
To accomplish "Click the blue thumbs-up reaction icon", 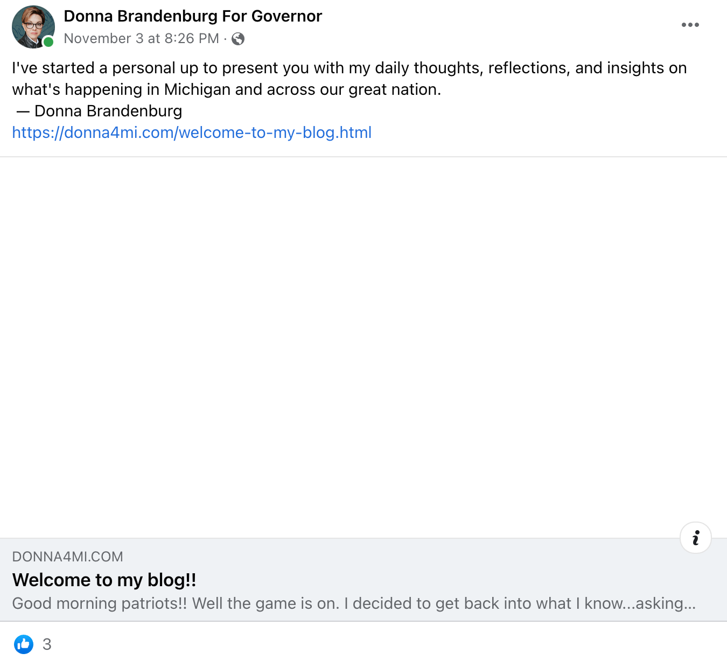I will 24,644.
